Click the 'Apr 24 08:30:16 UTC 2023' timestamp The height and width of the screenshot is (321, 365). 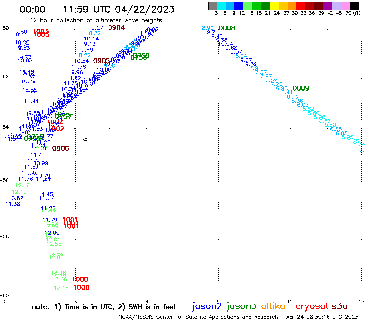pos(322,317)
